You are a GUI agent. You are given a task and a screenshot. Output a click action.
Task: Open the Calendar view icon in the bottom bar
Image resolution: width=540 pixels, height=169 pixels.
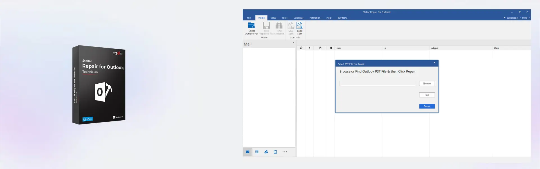(257, 152)
